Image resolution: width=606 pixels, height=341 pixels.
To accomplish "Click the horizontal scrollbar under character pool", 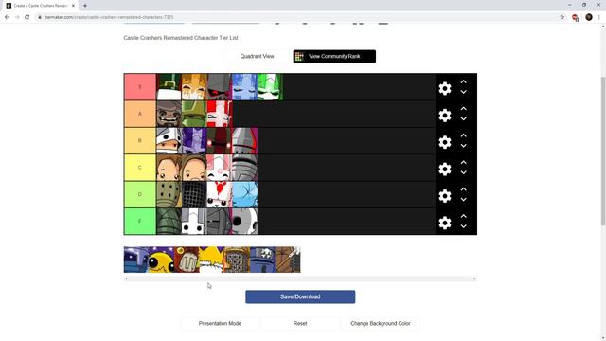I will (300, 278).
